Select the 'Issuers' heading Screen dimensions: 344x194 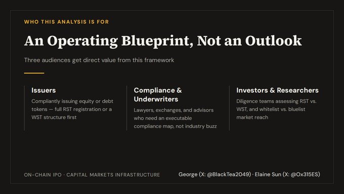[44, 90]
